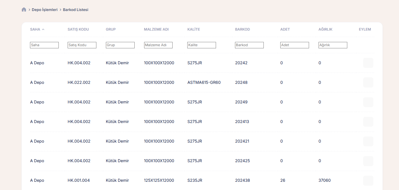
Task: Select the Malzeme Adı filter input
Action: [158, 45]
